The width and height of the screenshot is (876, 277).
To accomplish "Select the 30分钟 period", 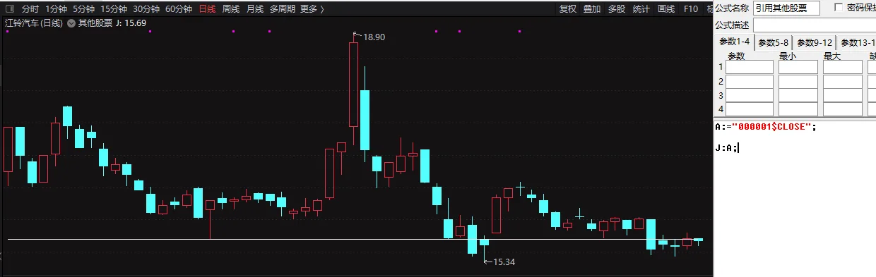I will (x=146, y=9).
